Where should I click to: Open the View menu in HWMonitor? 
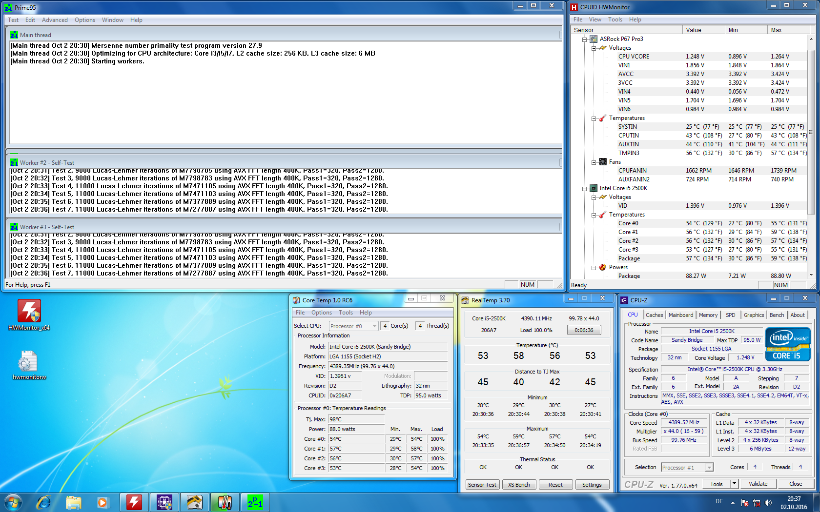[595, 20]
